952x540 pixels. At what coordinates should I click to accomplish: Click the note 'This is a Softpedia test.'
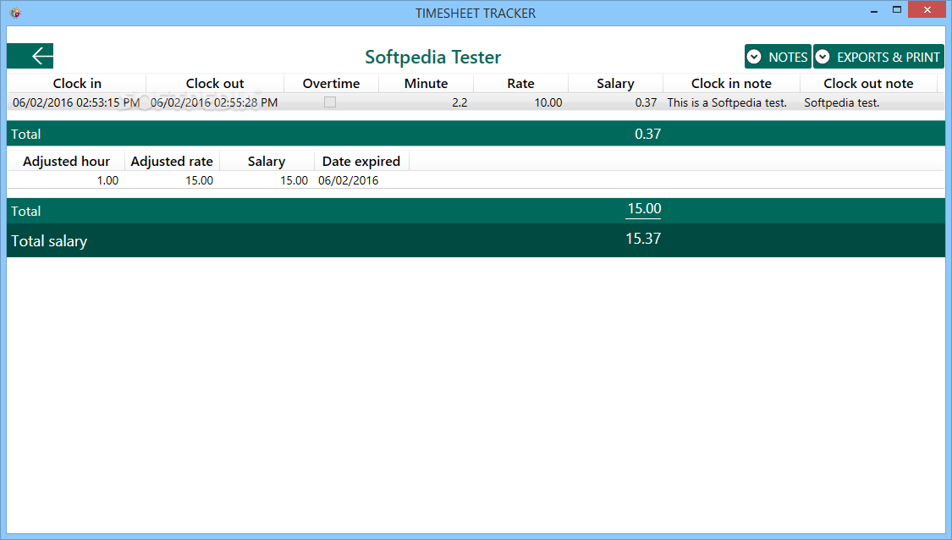coord(727,102)
